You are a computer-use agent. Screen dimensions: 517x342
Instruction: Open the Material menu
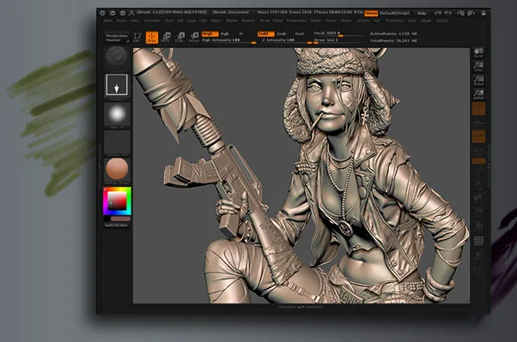pyautogui.click(x=248, y=21)
